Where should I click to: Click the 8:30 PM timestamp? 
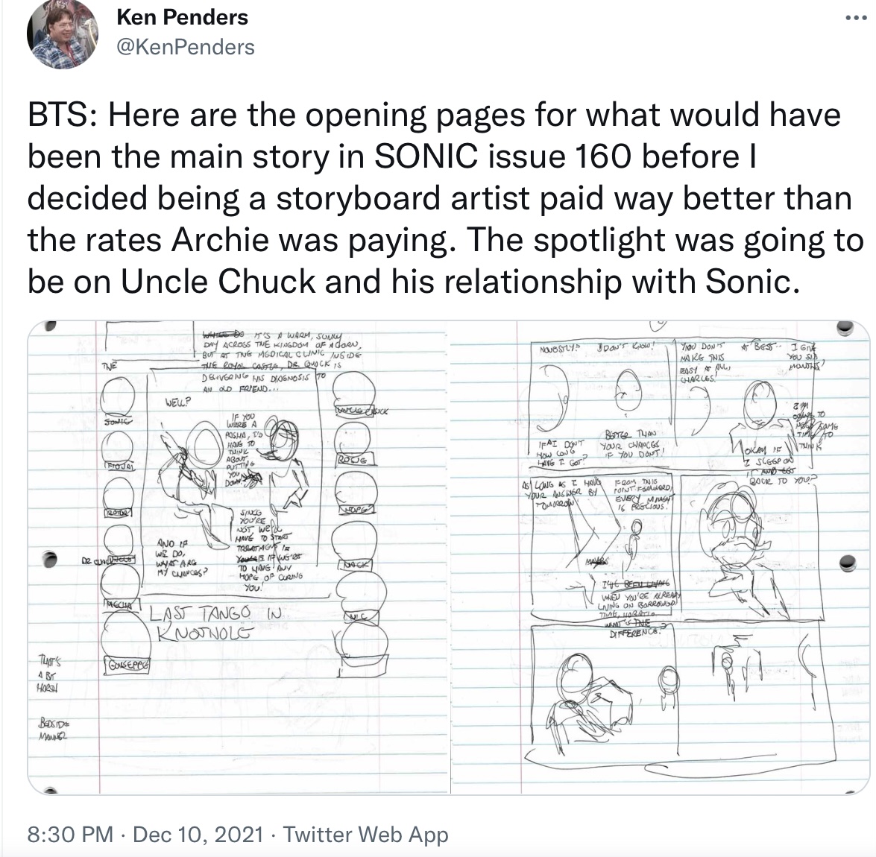tap(70, 834)
